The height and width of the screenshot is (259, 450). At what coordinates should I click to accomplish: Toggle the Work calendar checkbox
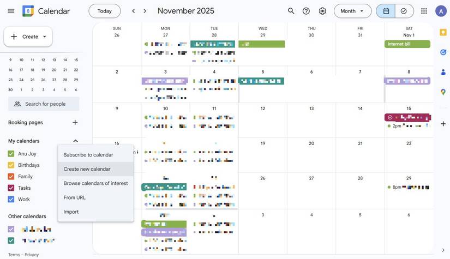11,200
